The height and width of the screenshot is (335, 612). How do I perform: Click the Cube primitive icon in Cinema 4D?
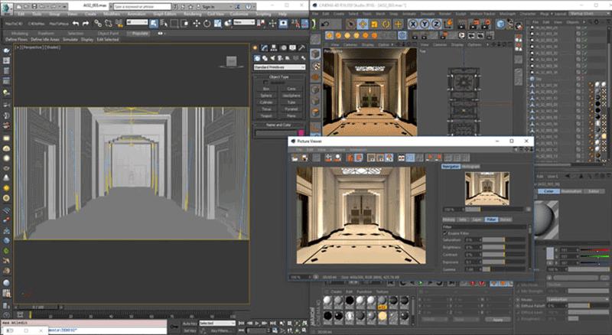pyautogui.click(x=500, y=24)
